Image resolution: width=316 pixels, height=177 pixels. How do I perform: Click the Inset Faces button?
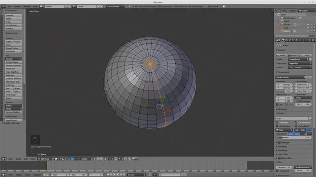click(13, 69)
